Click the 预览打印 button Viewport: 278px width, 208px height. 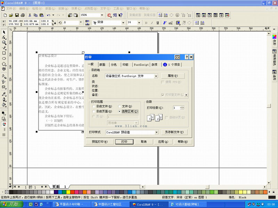point(100,142)
